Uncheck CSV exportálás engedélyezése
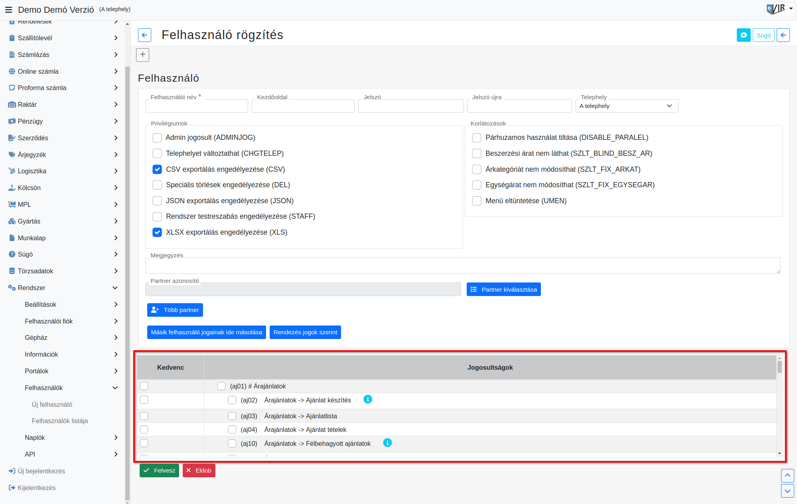Viewport: 797px width, 504px height. (x=157, y=169)
